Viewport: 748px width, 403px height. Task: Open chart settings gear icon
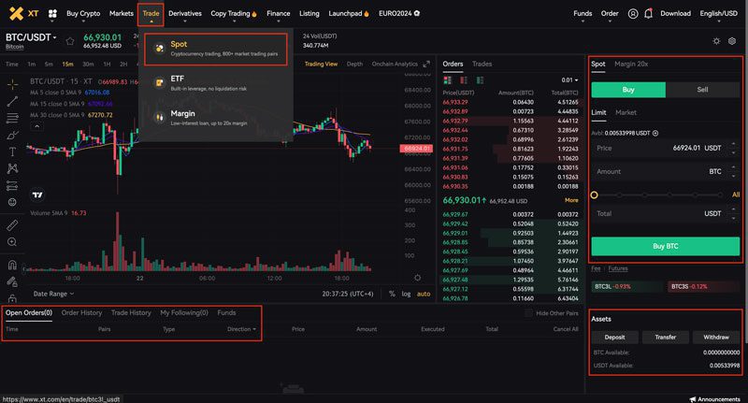pyautogui.click(x=417, y=278)
